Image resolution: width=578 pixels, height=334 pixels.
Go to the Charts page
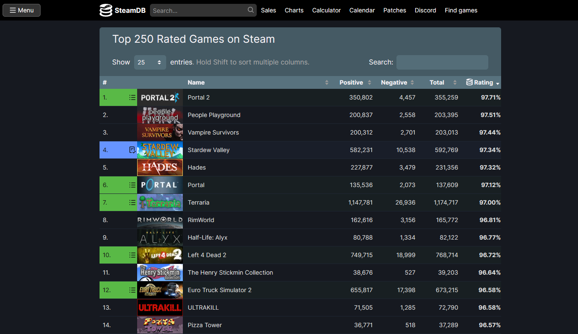[x=294, y=10]
